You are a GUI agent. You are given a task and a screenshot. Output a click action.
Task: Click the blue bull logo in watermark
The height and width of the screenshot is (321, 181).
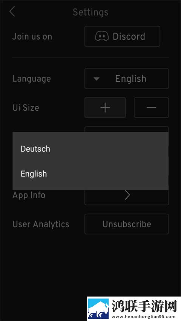(98, 309)
